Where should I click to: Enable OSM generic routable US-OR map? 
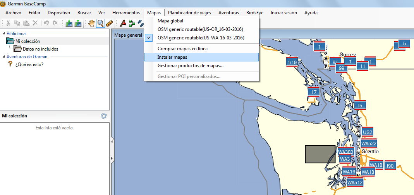pos(201,29)
